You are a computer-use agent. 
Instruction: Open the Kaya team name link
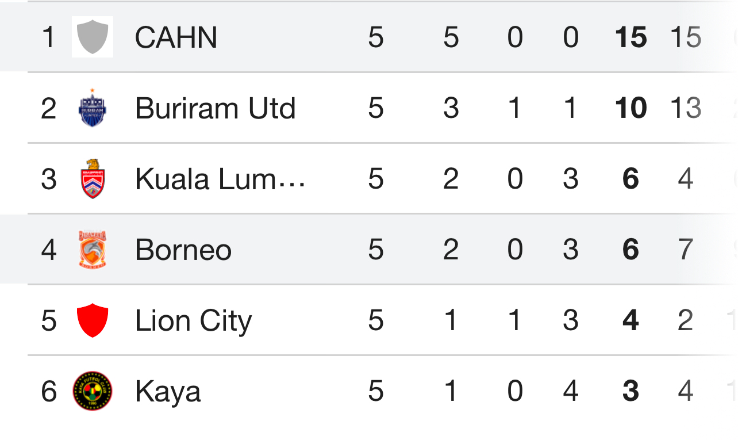click(168, 392)
